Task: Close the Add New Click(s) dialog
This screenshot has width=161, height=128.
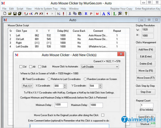Action: coord(121,54)
